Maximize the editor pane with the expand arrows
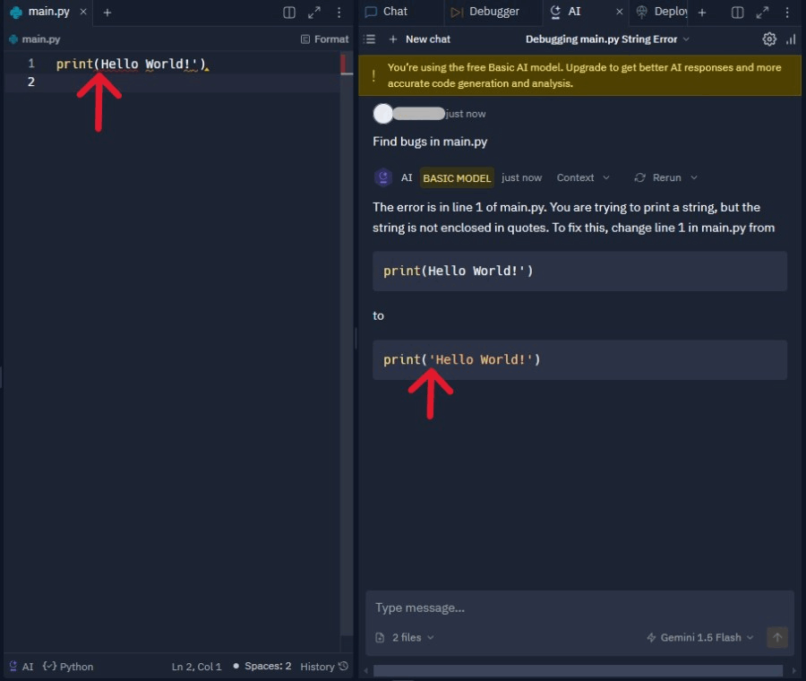The width and height of the screenshot is (806, 681). [x=314, y=13]
